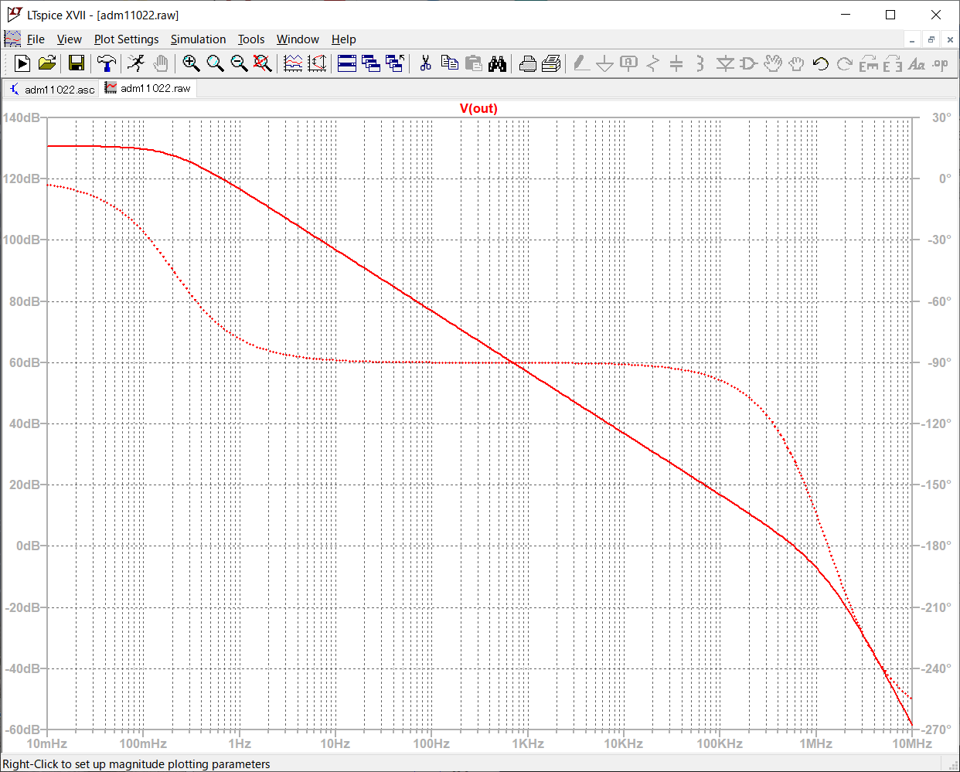Click the Copy toolbar icon
The width and height of the screenshot is (960, 772).
[449, 63]
